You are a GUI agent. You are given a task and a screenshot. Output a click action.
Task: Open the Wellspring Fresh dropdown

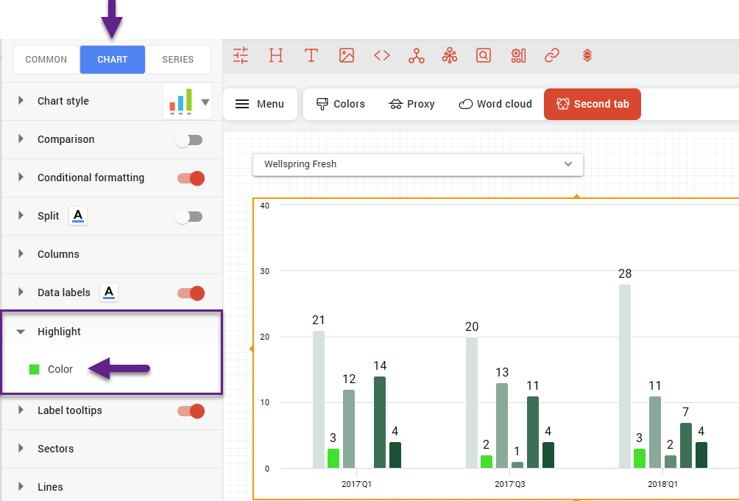417,164
